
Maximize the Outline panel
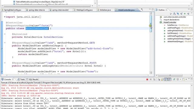[x=192, y=9]
